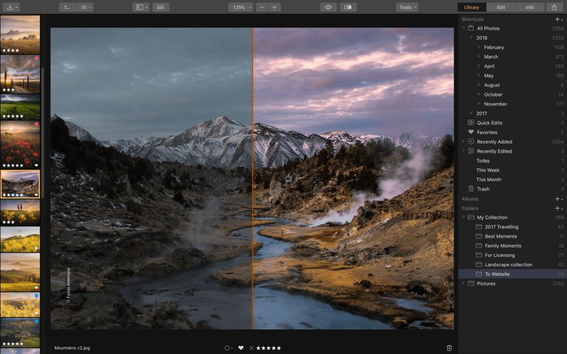The image size is (567, 354).
Task: Expand the 2017 year folder
Action: click(x=472, y=113)
